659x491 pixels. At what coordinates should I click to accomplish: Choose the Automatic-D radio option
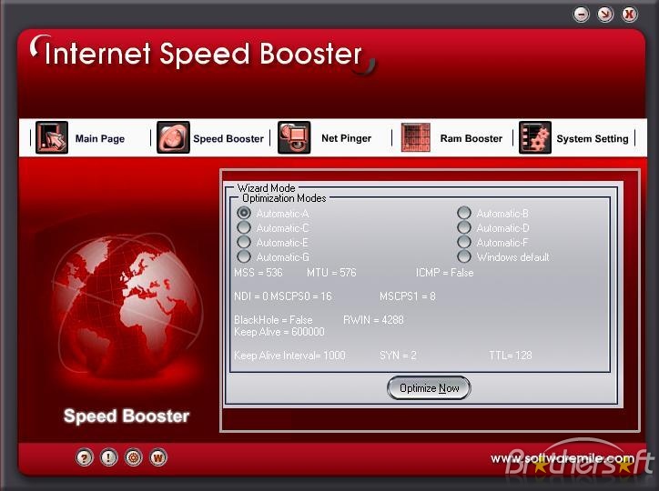pos(464,227)
